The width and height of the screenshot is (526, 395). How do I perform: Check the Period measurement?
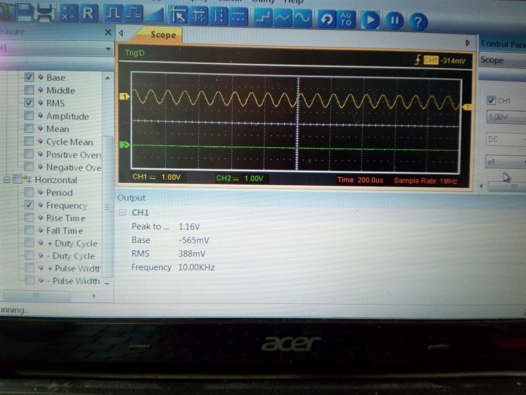point(29,192)
